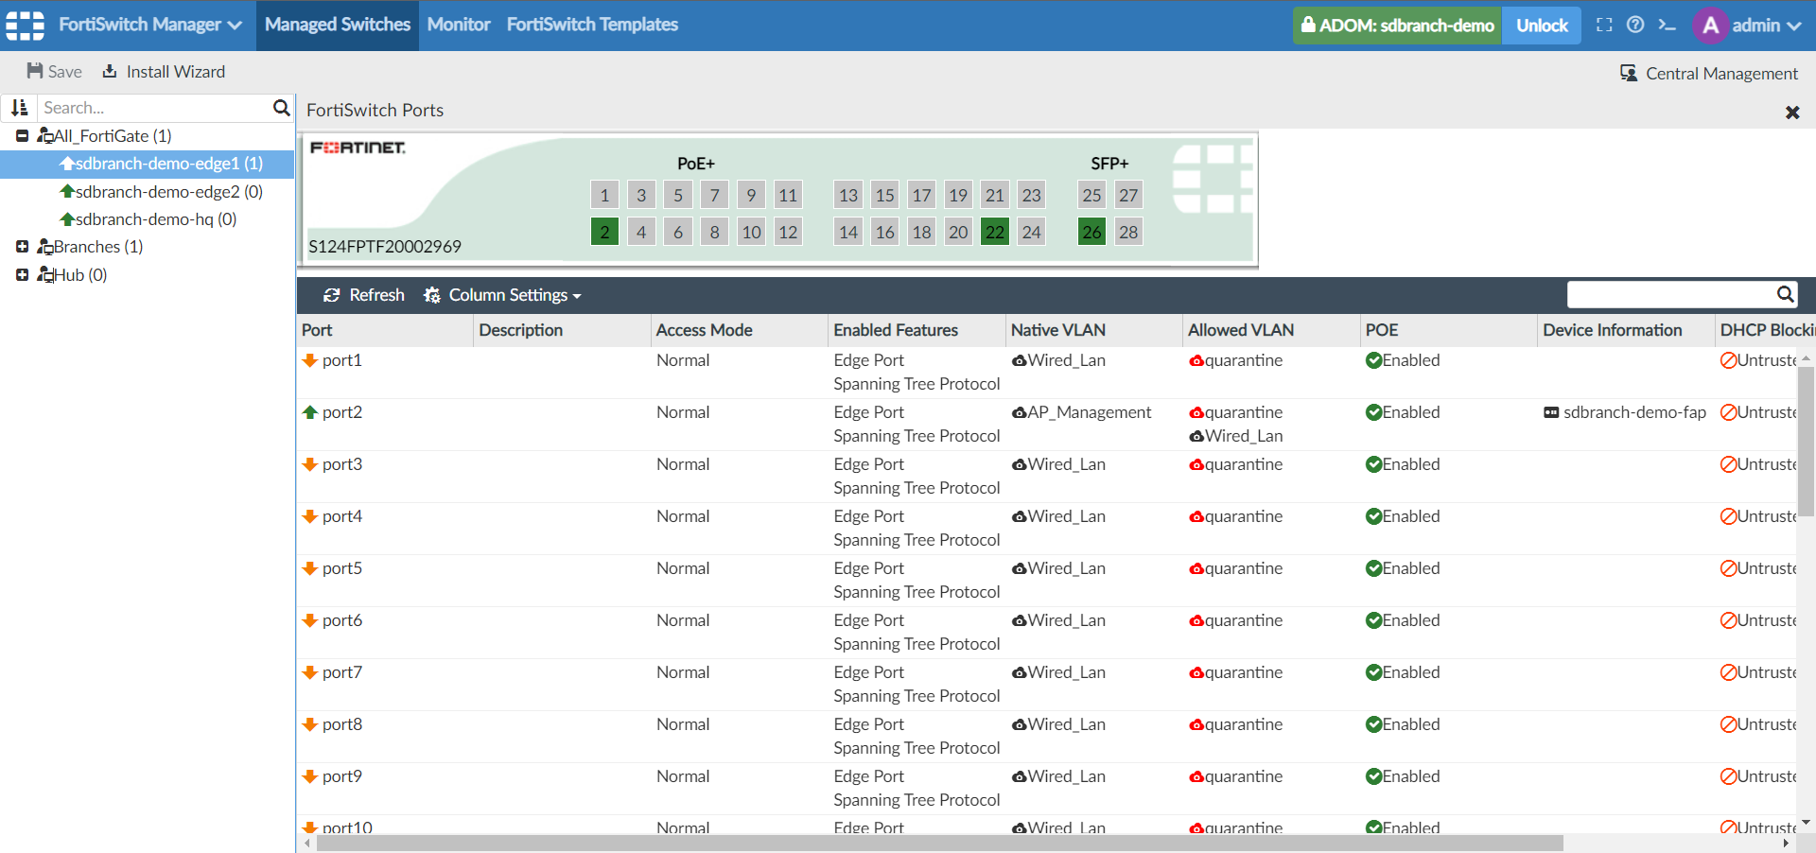1816x853 pixels.
Task: Click the port5 down-arrow status icon
Action: pyautogui.click(x=309, y=568)
